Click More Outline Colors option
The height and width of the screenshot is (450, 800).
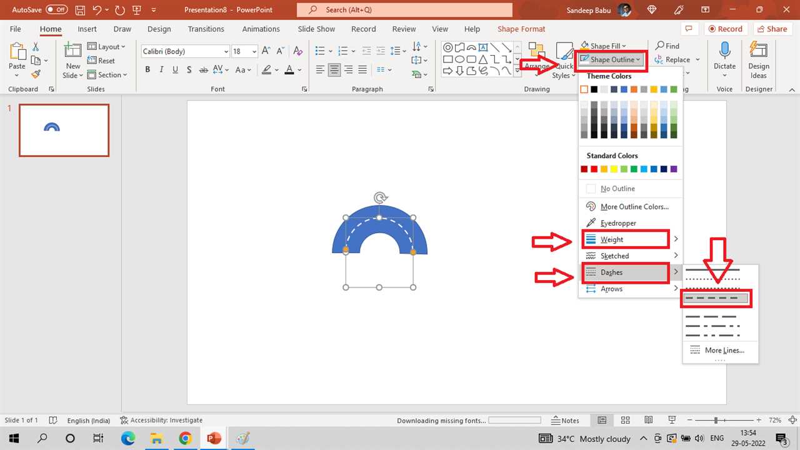634,207
